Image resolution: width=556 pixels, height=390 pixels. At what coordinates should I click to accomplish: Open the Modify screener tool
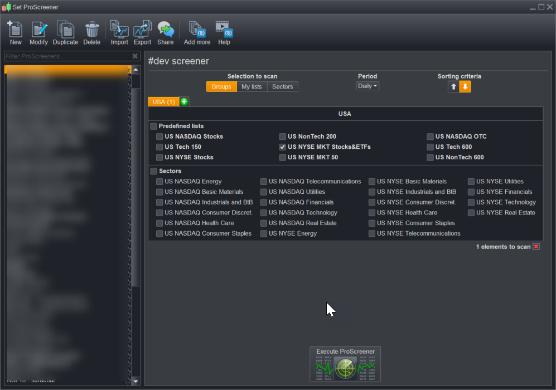pos(38,32)
